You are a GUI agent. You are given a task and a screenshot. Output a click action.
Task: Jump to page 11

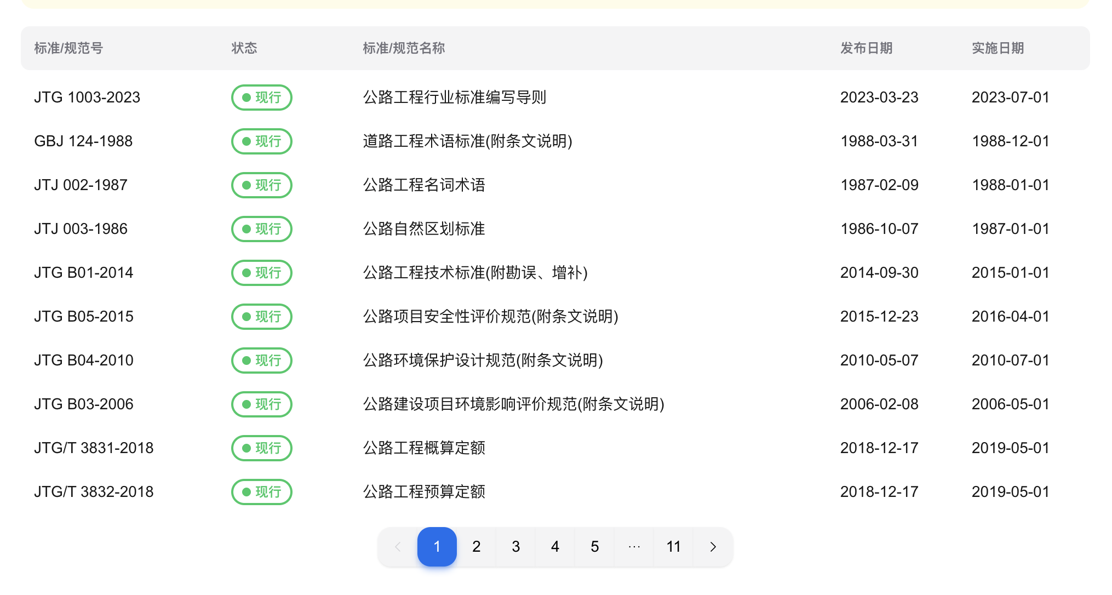(x=673, y=547)
